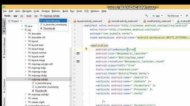The width and height of the screenshot is (190, 106).
Task: Switch to normal\activity_main.xml tab
Action: [x=124, y=21]
